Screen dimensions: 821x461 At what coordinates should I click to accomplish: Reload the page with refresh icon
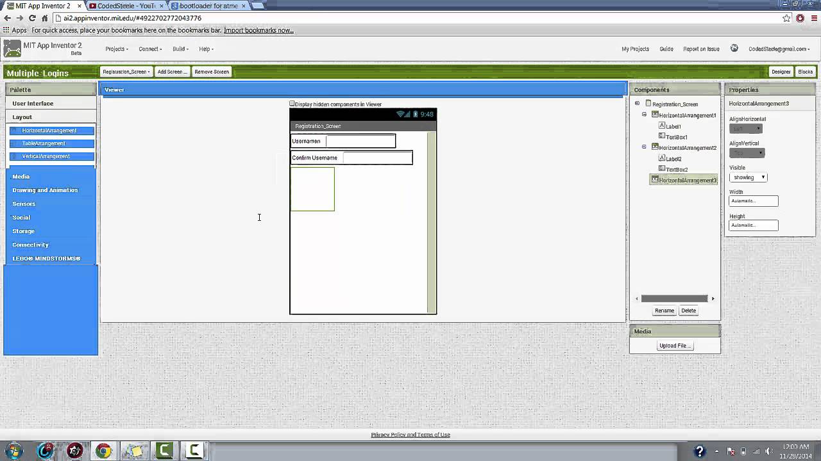pyautogui.click(x=32, y=18)
